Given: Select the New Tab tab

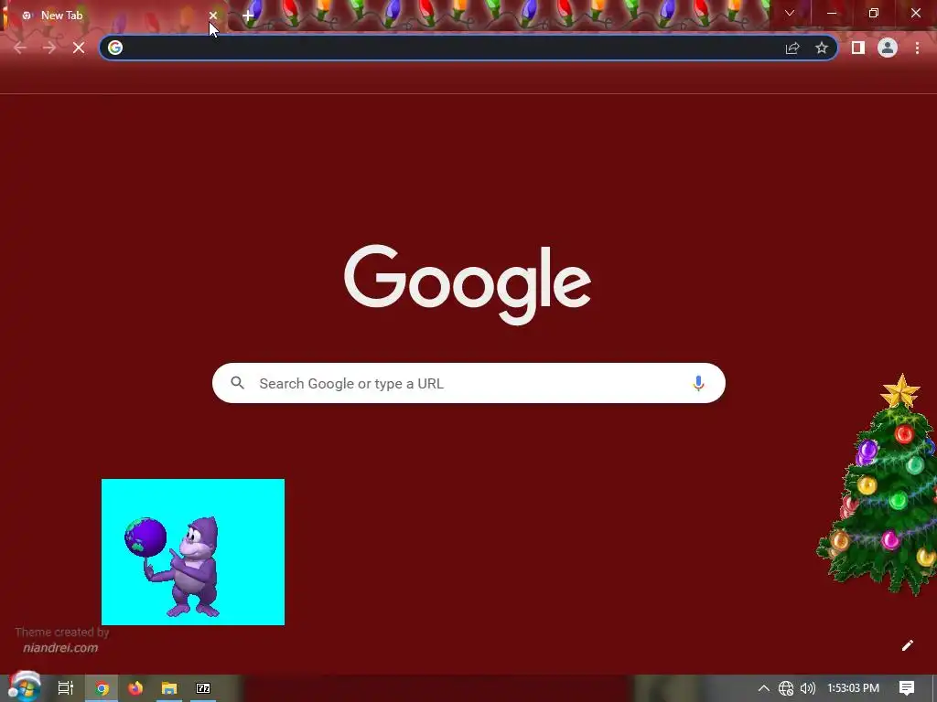Looking at the screenshot, I should coord(113,16).
